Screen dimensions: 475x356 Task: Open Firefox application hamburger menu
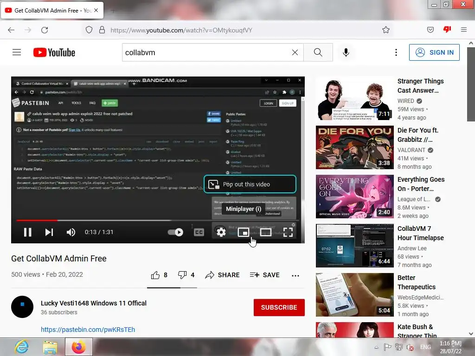point(463,30)
